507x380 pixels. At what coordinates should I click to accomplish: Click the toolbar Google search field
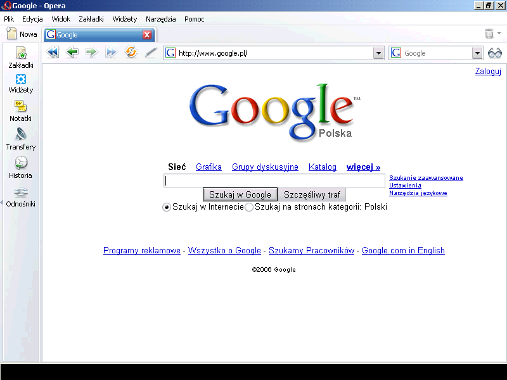(437, 53)
